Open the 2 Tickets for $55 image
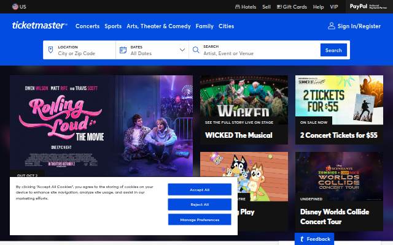 point(339,100)
